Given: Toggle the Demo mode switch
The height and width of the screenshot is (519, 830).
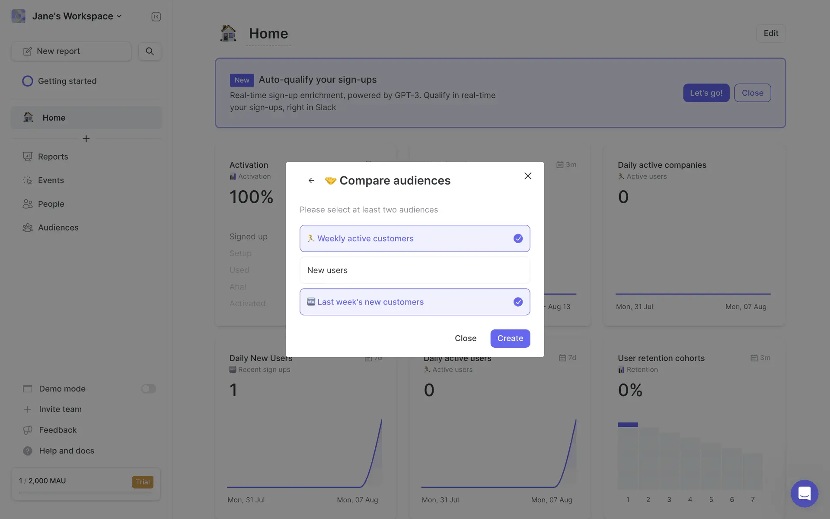Looking at the screenshot, I should pos(148,389).
